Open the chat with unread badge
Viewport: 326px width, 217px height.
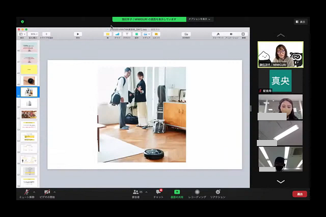click(158, 192)
